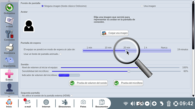
Task: Click the 09:42 clock
Action: pos(186,104)
